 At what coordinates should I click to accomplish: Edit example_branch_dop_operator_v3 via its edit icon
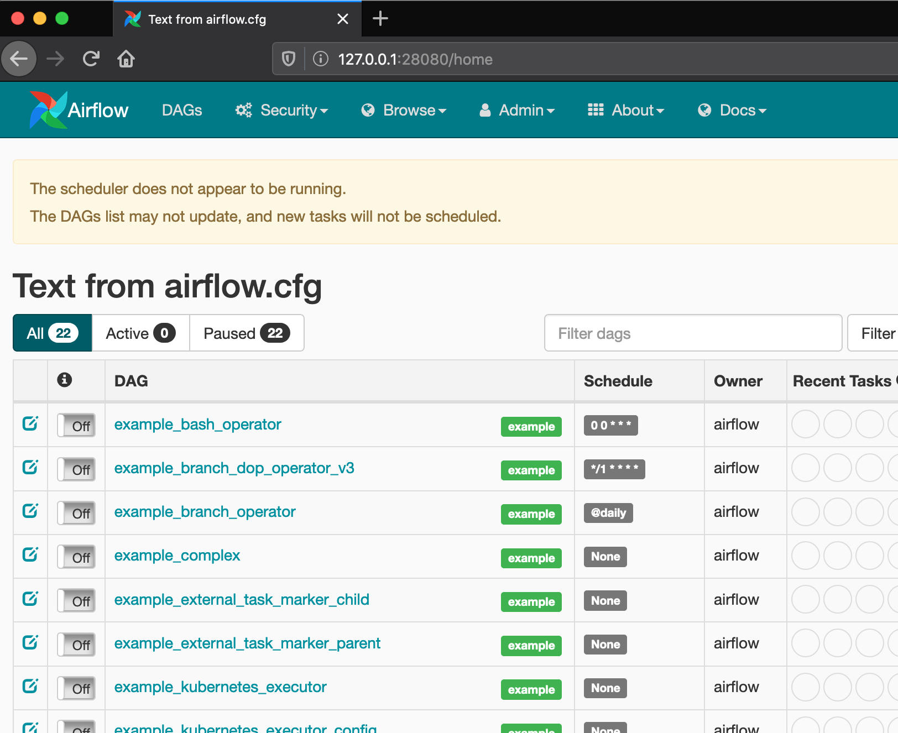(30, 467)
